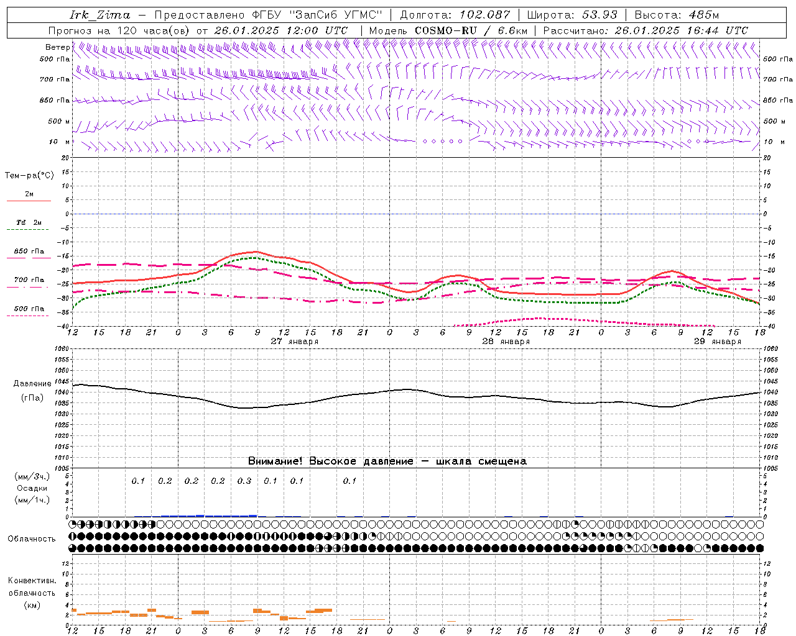Viewport: 796px width, 636px height.
Task: Click the date label "29 января"
Action: (x=717, y=342)
